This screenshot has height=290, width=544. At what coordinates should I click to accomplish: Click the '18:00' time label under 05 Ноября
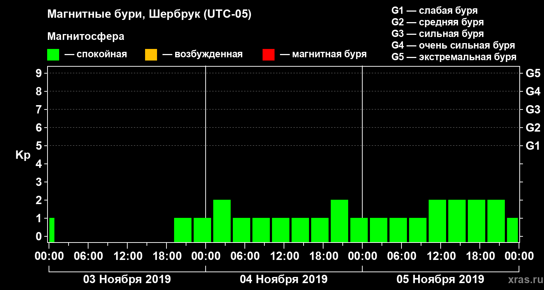[480, 256]
